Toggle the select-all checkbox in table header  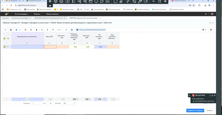tap(5, 39)
